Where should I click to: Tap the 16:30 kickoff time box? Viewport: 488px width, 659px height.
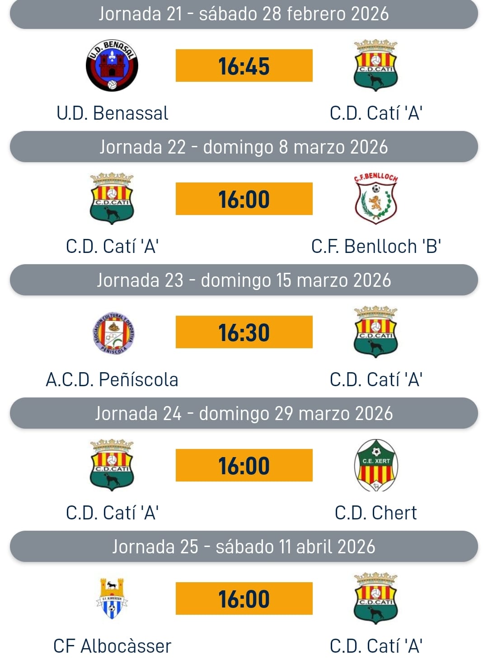244,332
